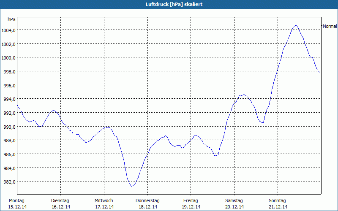The image size is (338, 211).
Task: Click the 982,0 axis value
Action: tap(9, 182)
